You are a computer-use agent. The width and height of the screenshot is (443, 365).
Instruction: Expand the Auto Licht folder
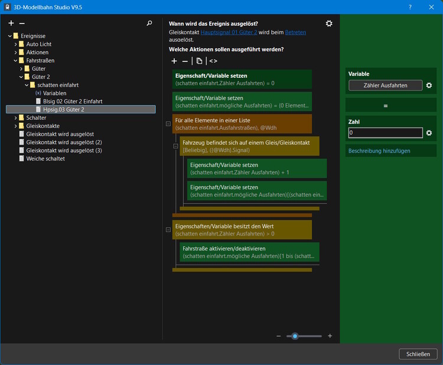pyautogui.click(x=16, y=44)
